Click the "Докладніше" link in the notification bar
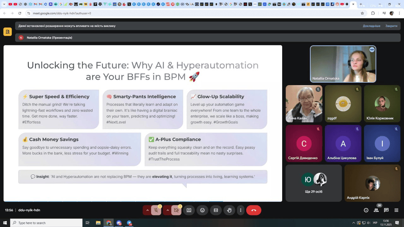The height and width of the screenshot is (227, 404). click(371, 26)
